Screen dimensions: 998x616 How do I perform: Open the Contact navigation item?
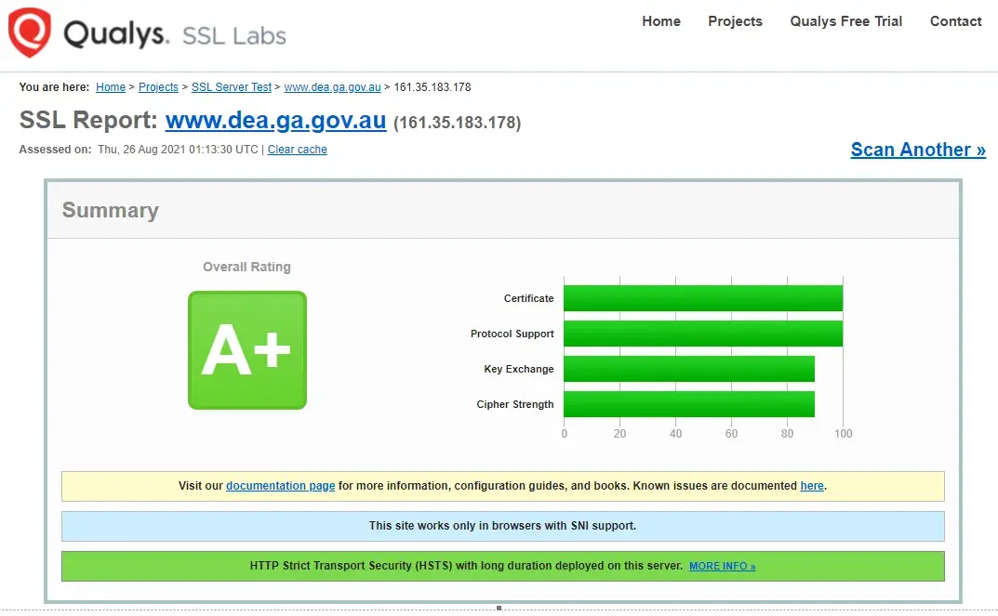[x=955, y=21]
